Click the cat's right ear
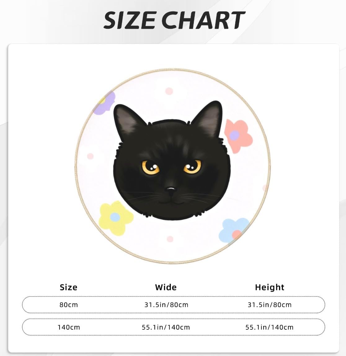The image size is (346, 356). click(x=211, y=119)
